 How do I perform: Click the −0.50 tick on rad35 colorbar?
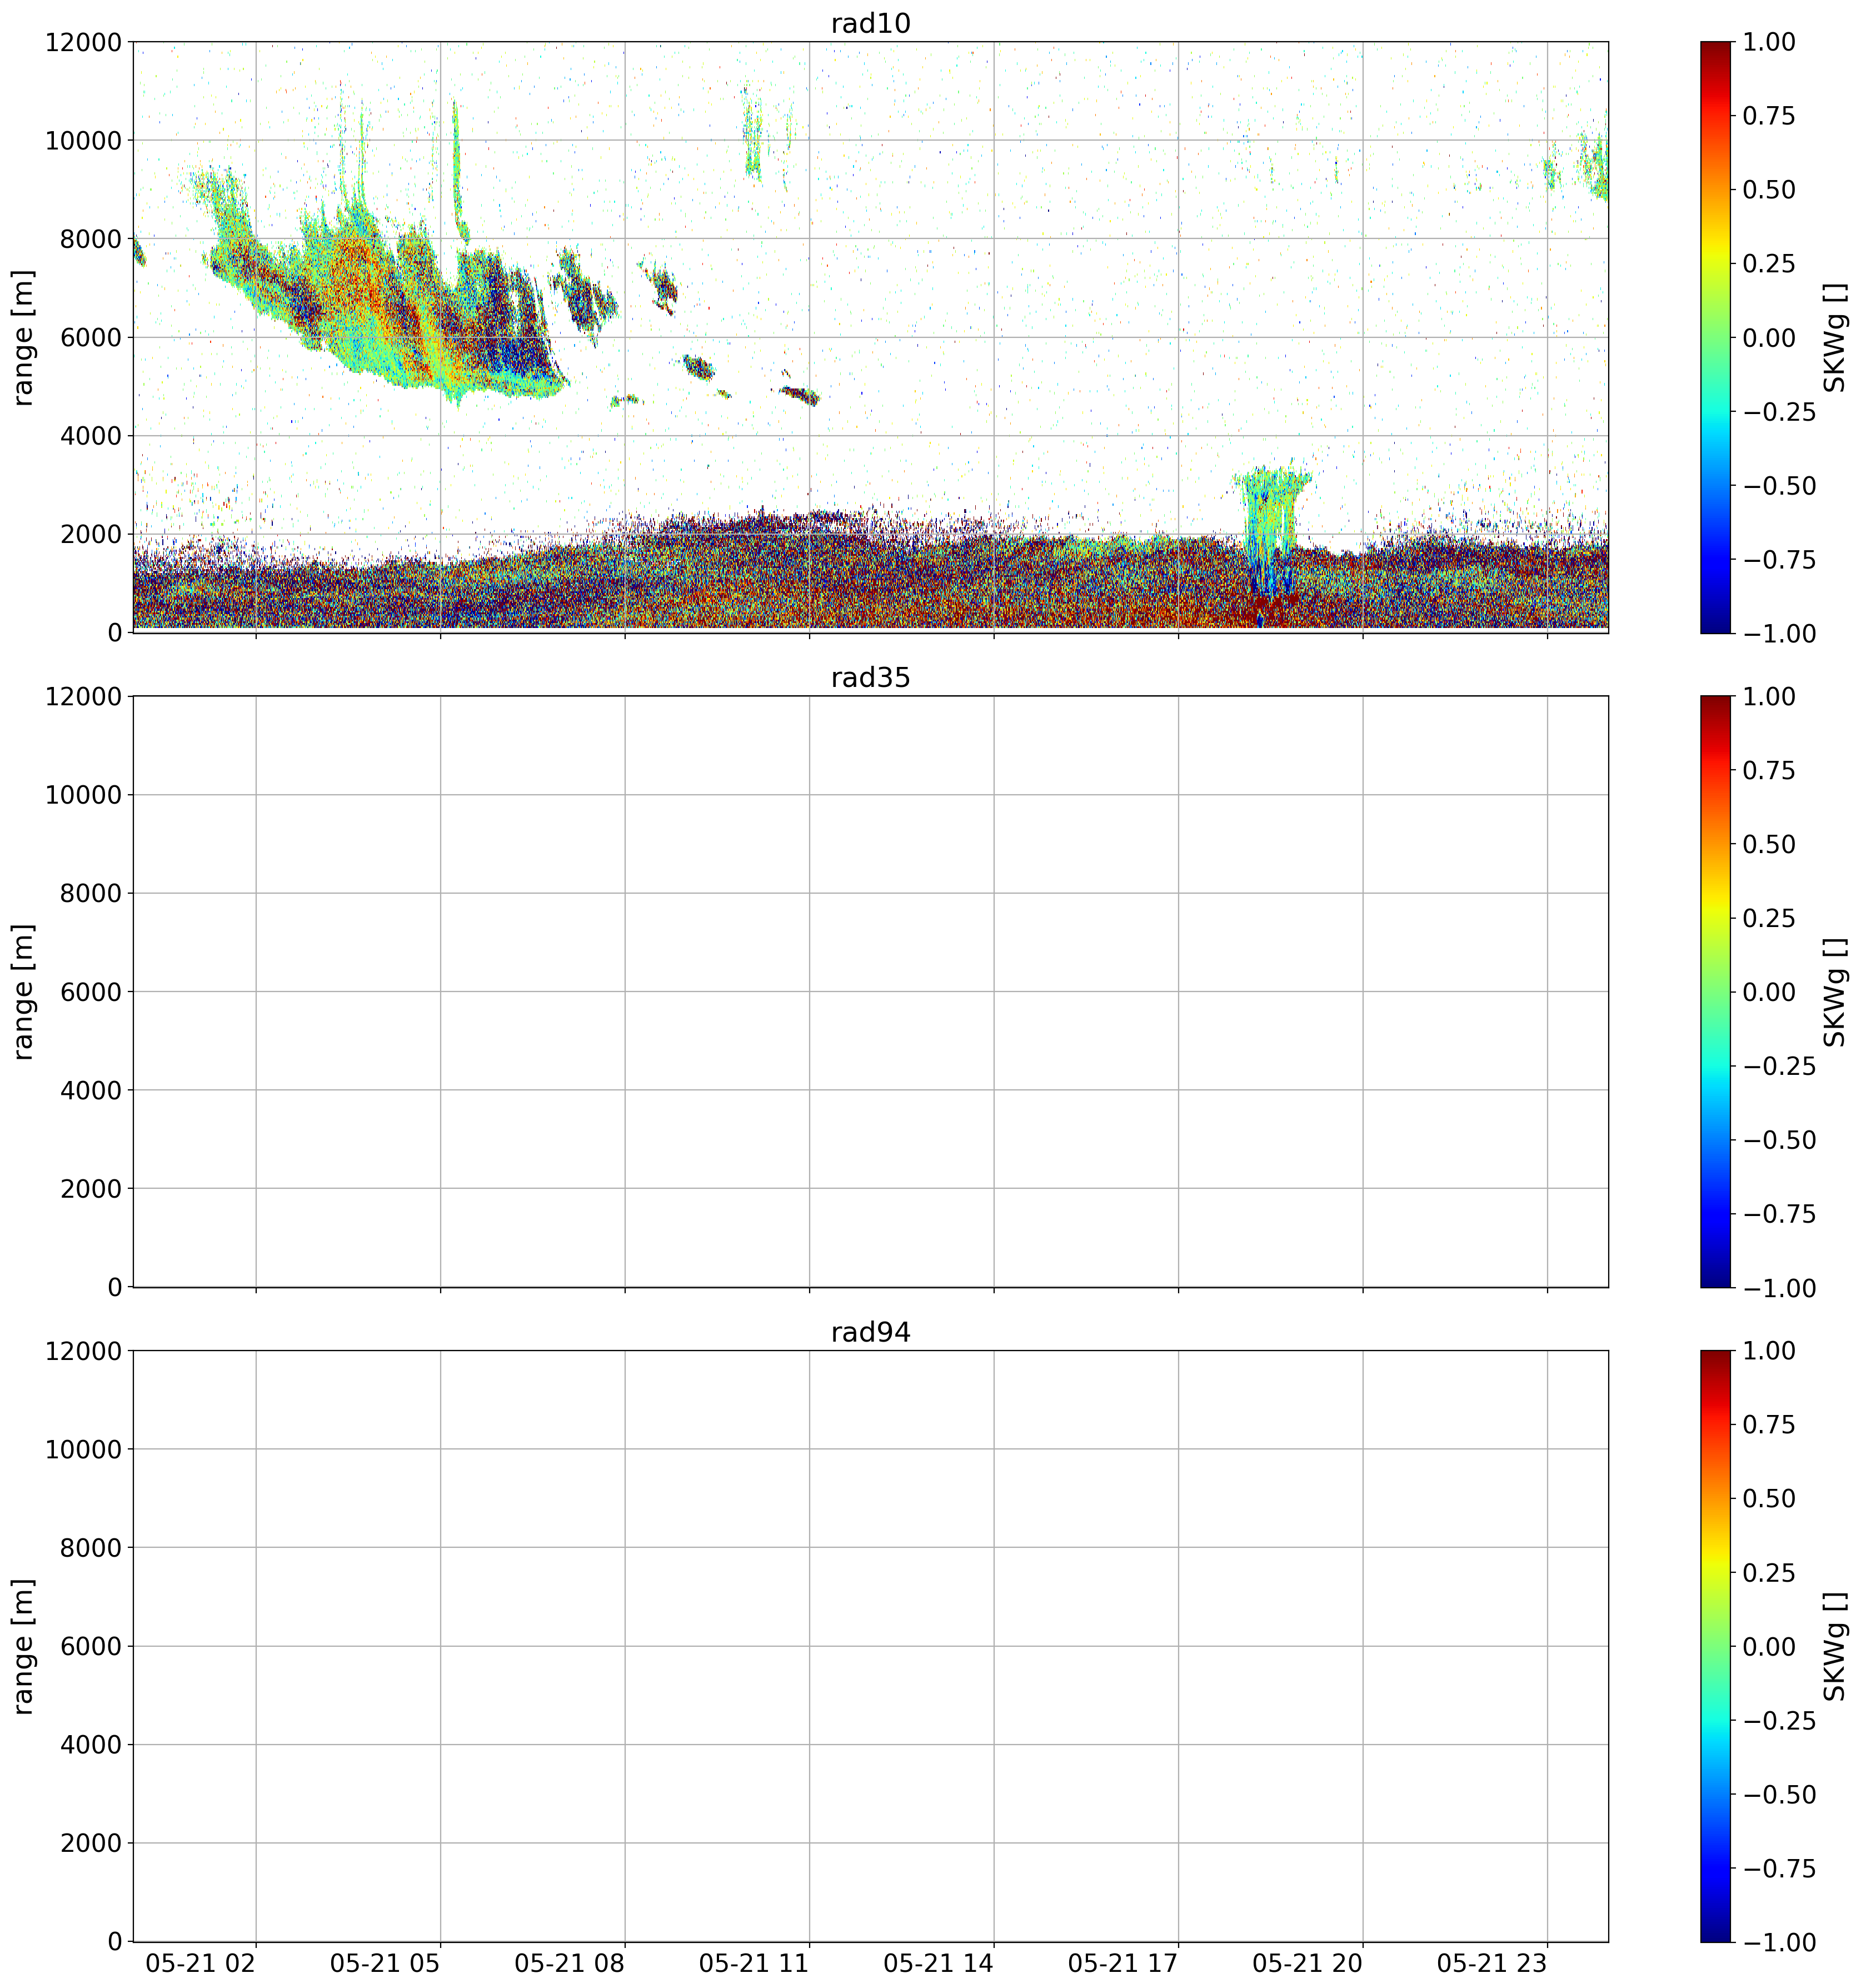coord(1779,1140)
